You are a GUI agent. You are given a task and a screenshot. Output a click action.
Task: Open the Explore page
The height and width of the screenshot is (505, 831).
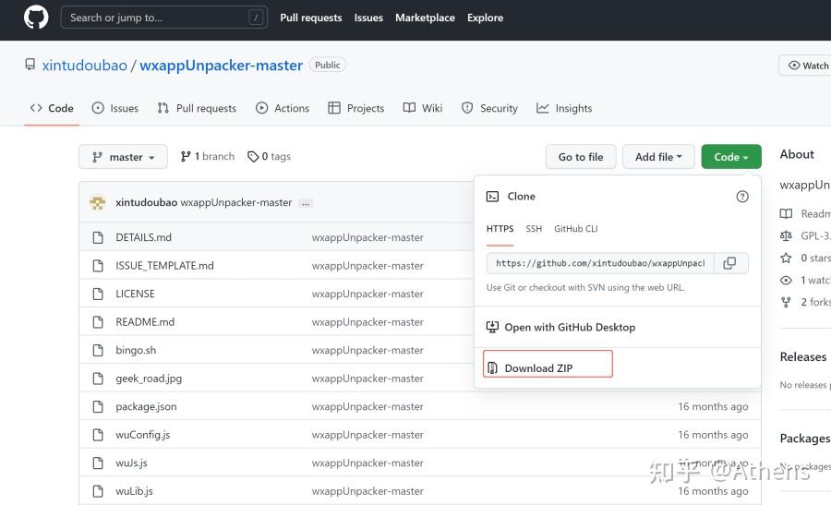click(485, 18)
